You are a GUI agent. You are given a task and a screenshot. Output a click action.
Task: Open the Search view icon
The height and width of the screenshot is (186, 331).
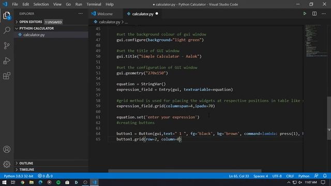point(7,30)
